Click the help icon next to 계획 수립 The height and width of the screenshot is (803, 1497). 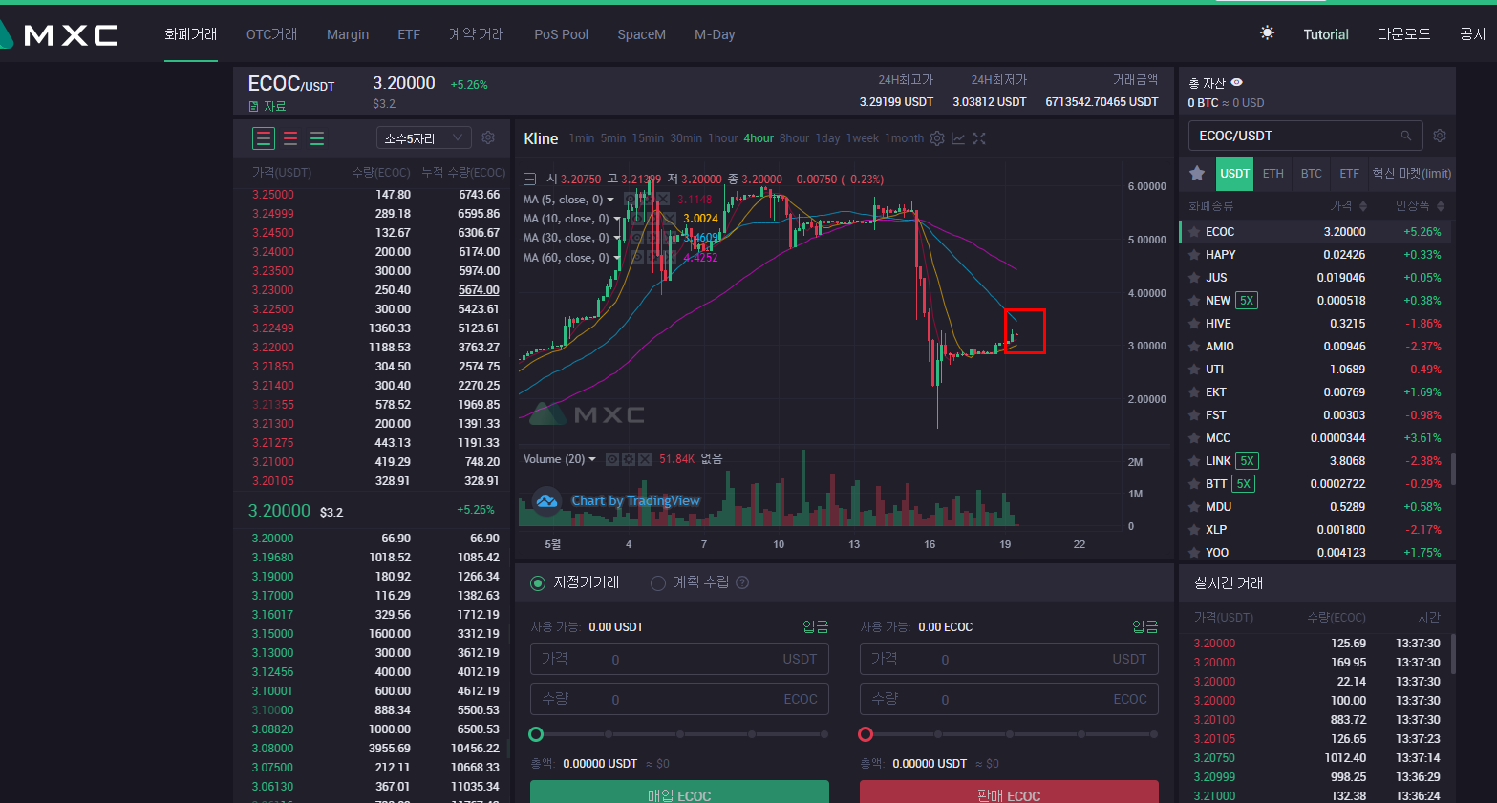[742, 582]
